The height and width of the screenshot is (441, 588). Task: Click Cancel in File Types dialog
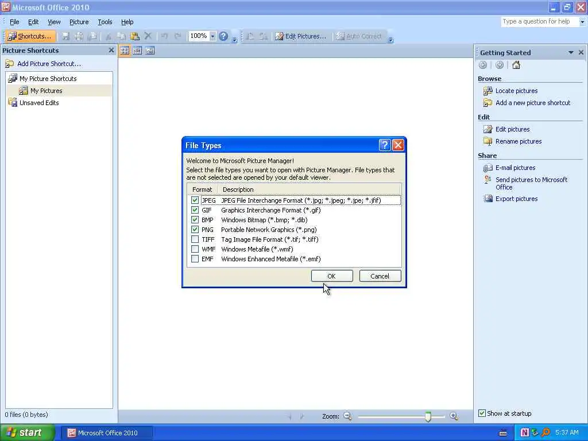click(380, 276)
